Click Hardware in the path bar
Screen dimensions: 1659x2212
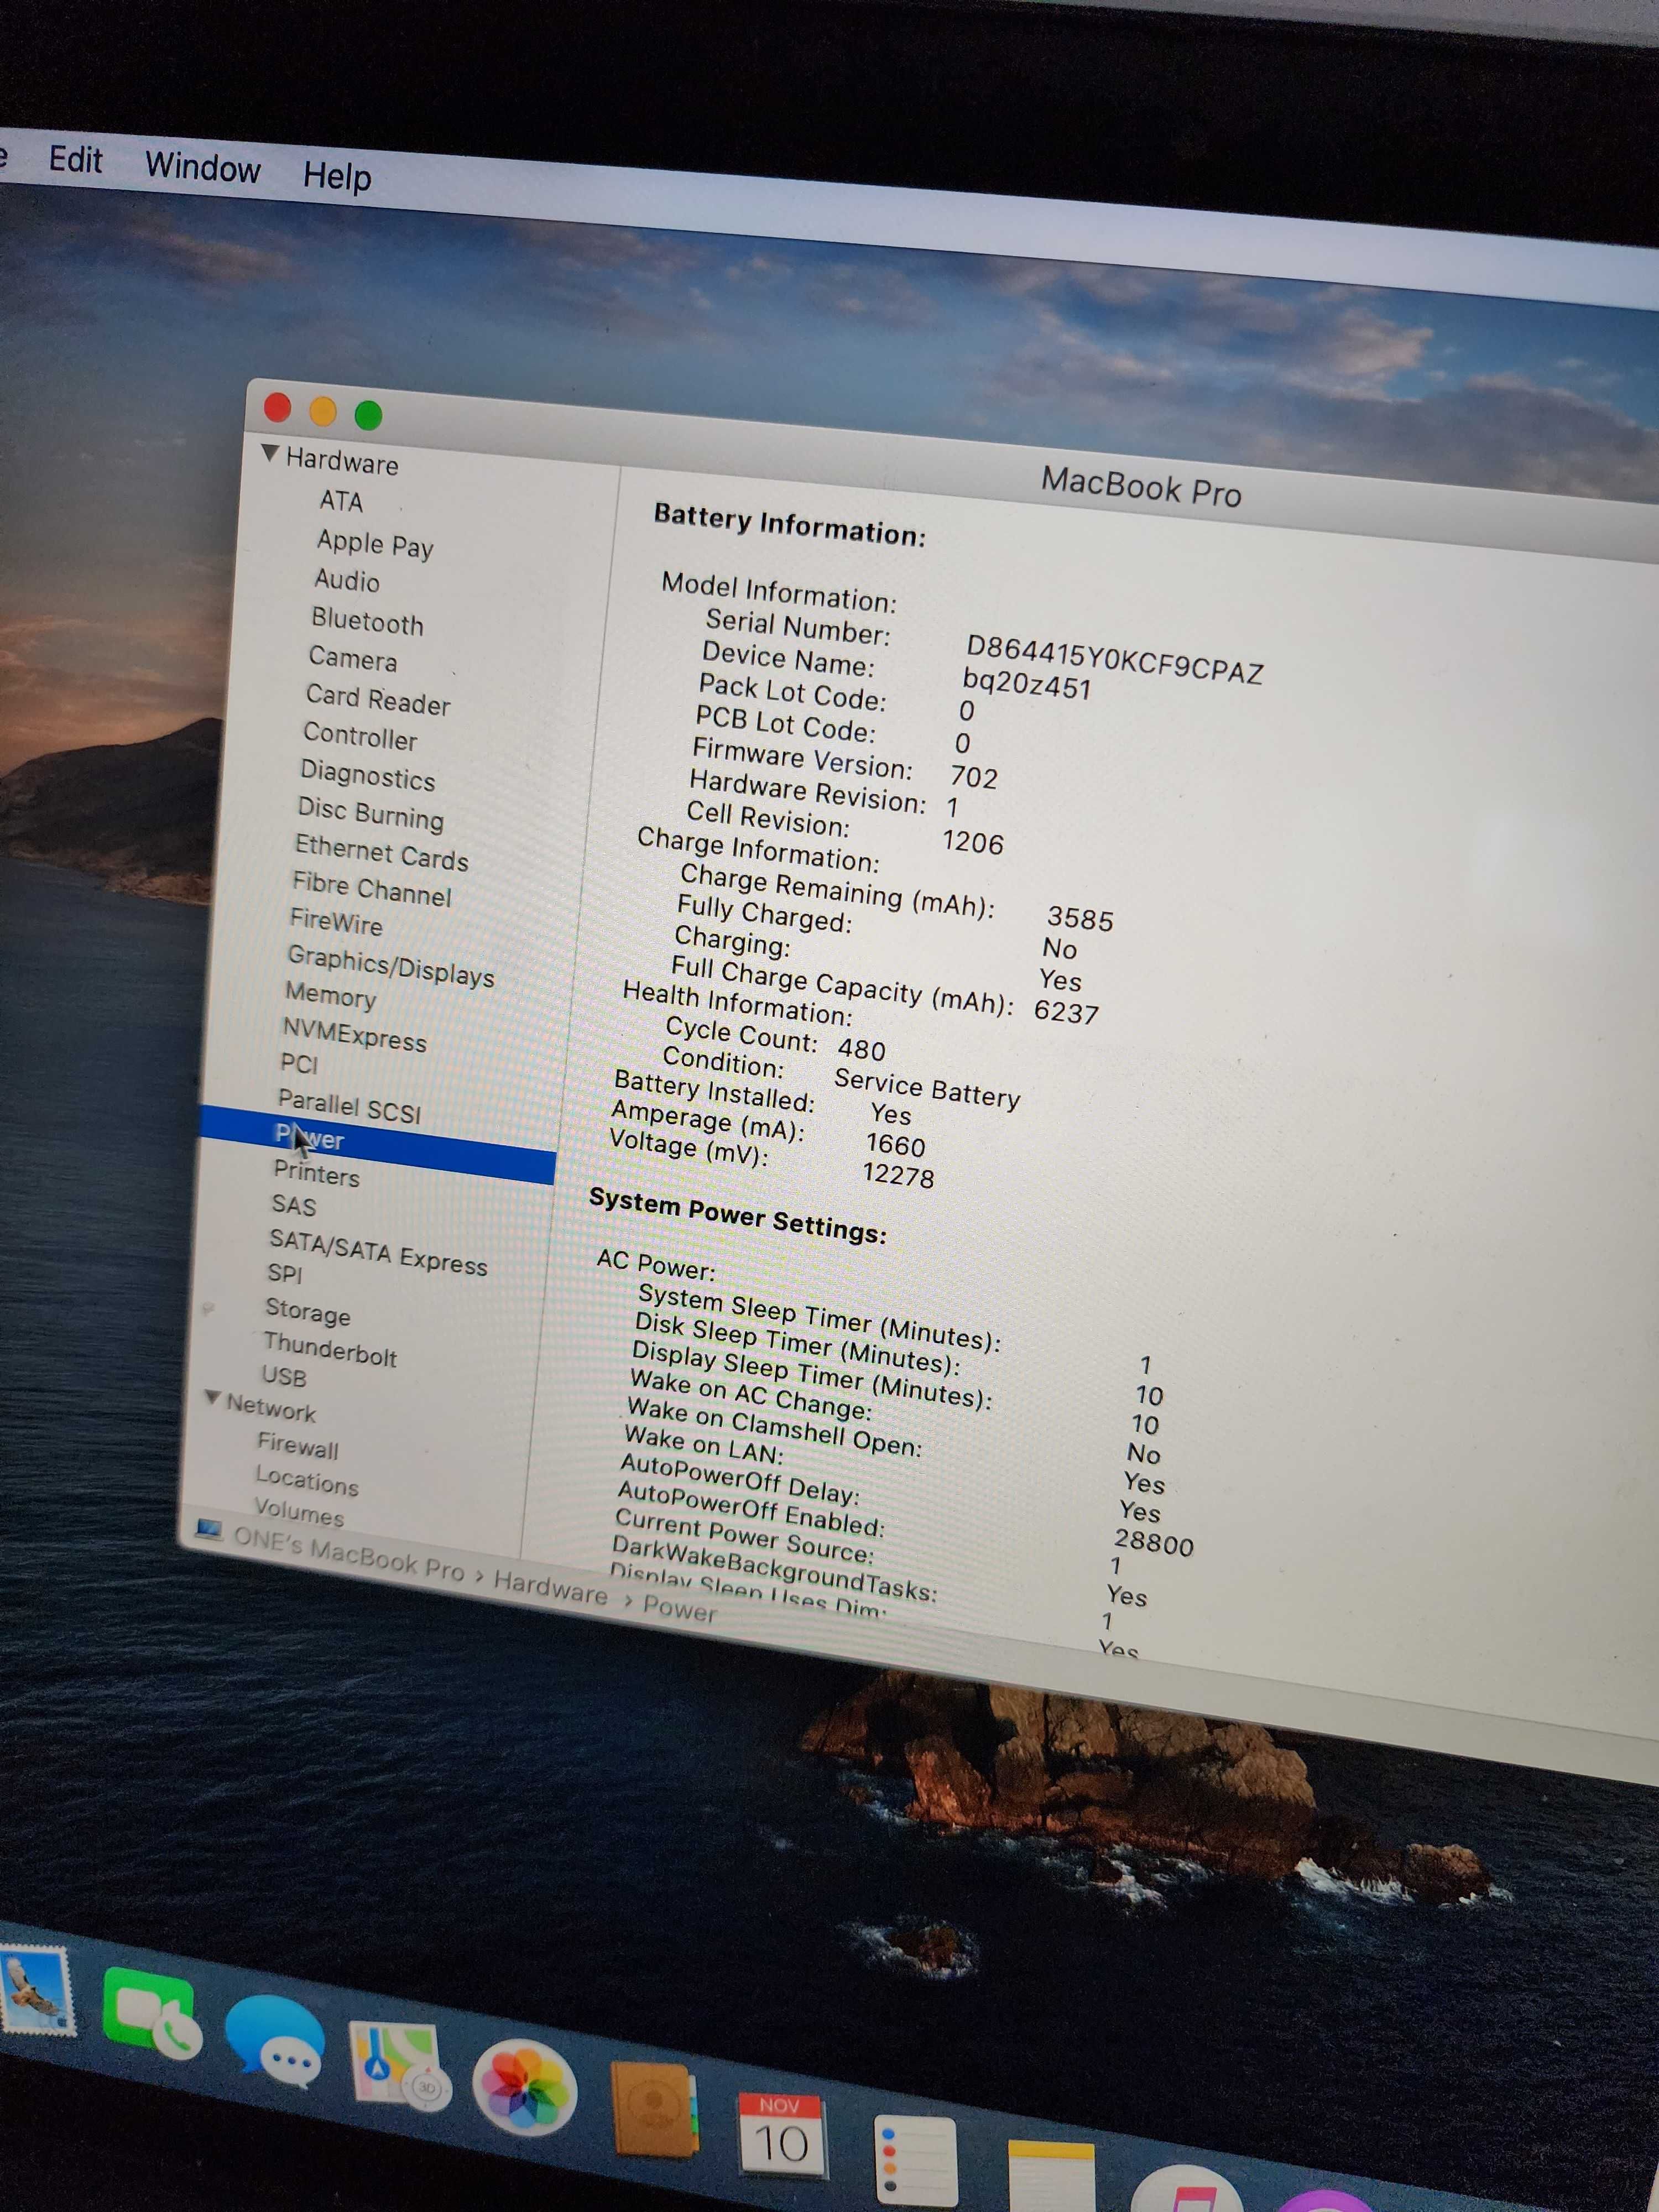(x=550, y=1587)
